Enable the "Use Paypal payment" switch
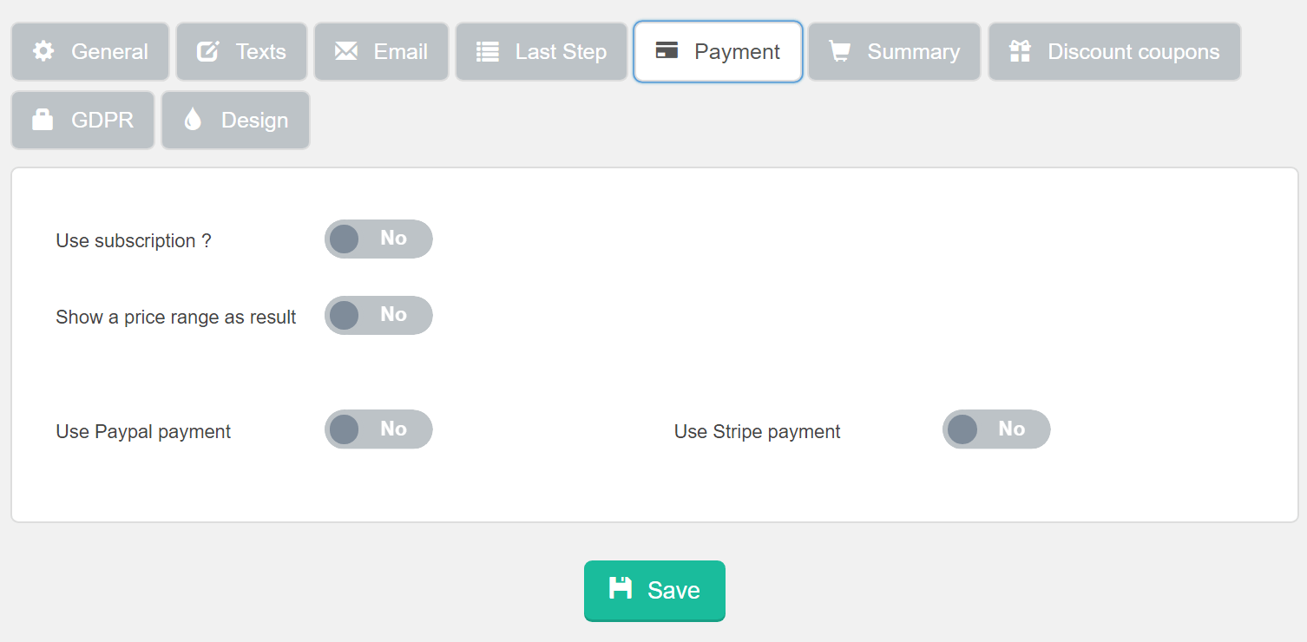The width and height of the screenshot is (1307, 642). [378, 429]
